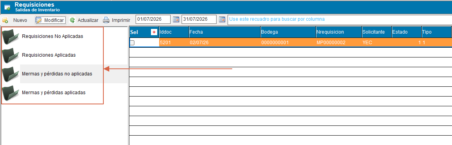Image resolution: width=452 pixels, height=145 pixels.
Task: Open calendar picker for start date 01/07/2026
Action: point(176,20)
